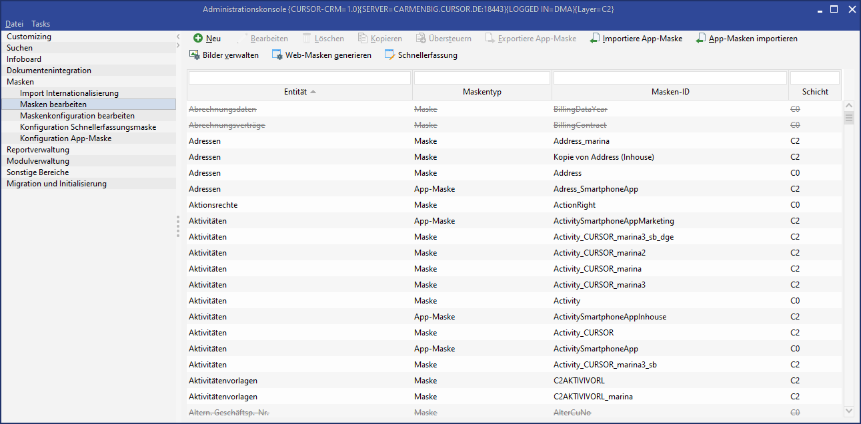This screenshot has height=424, width=861.
Task: Open the Datei menu
Action: click(14, 24)
